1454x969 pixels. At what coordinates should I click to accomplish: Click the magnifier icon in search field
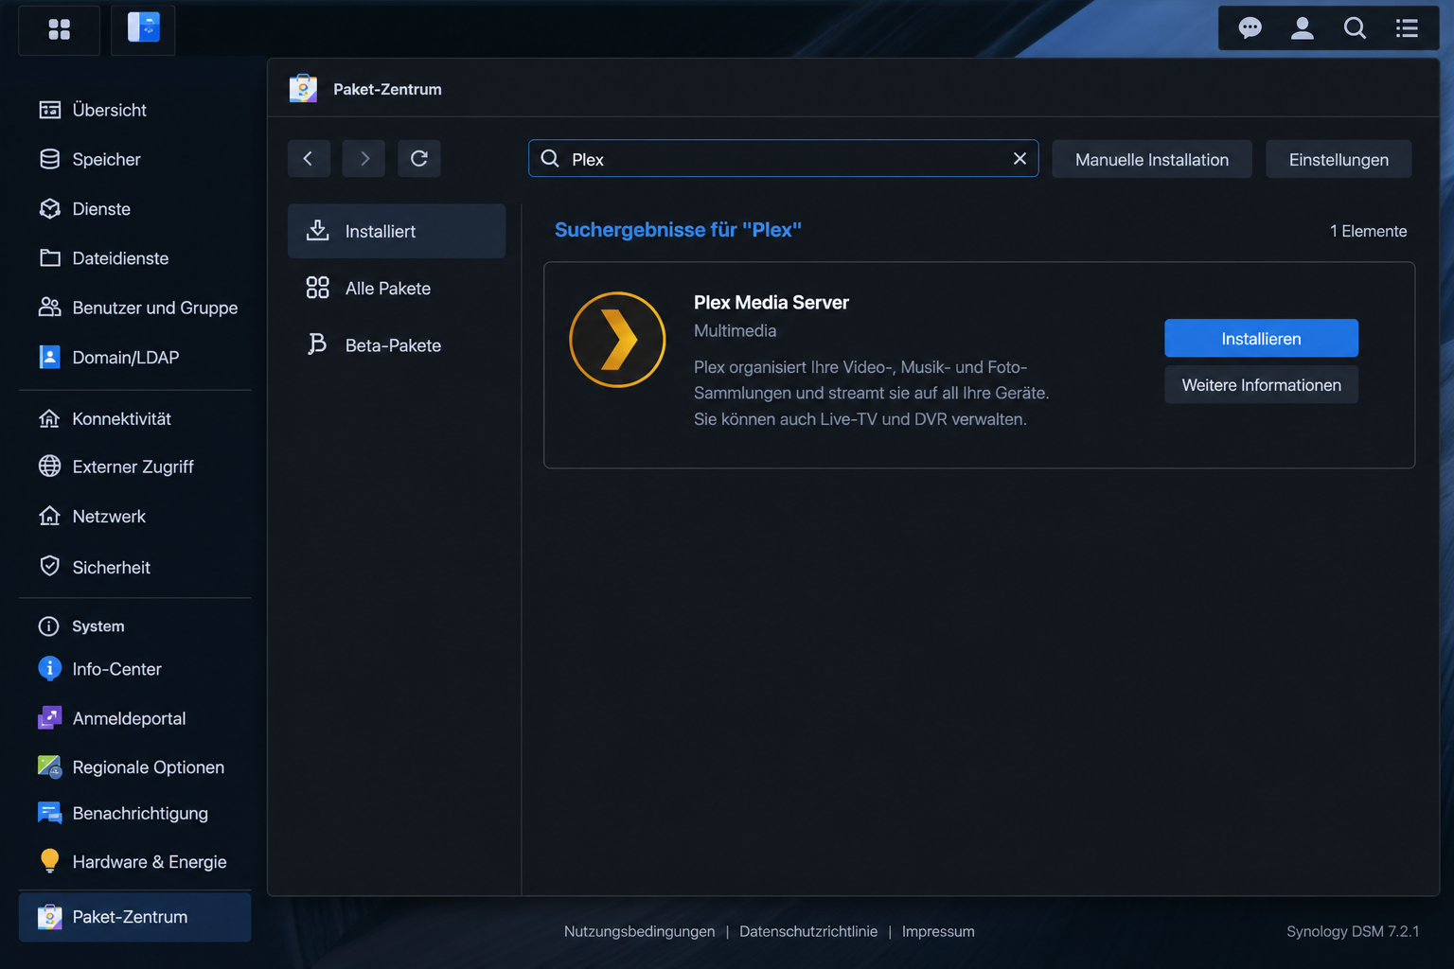[x=550, y=159]
